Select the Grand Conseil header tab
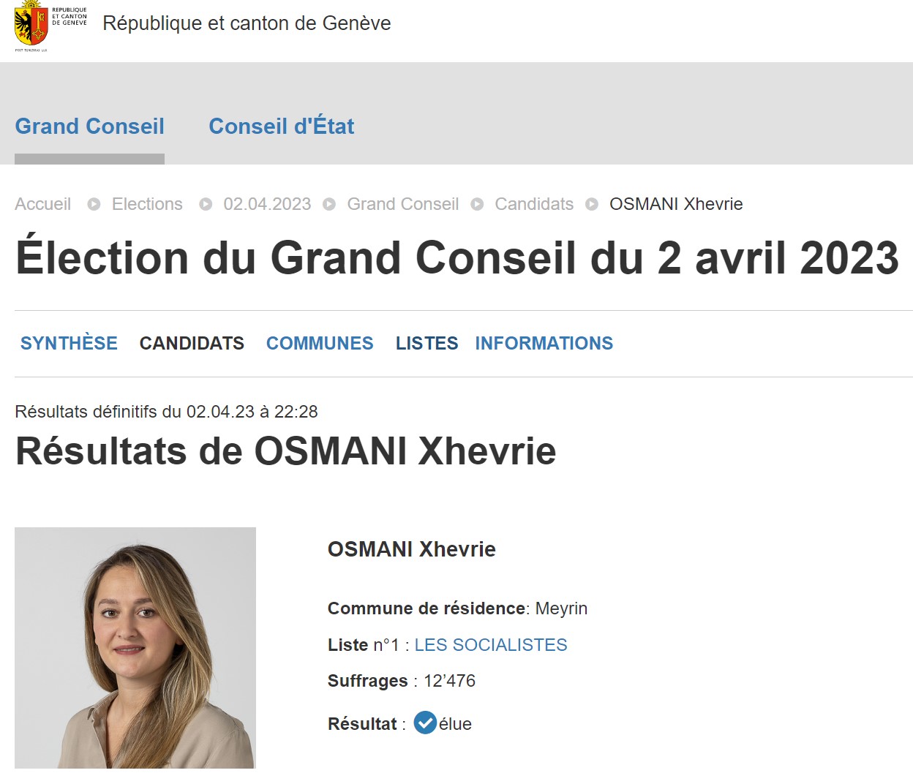Image resolution: width=913 pixels, height=773 pixels. coord(89,127)
